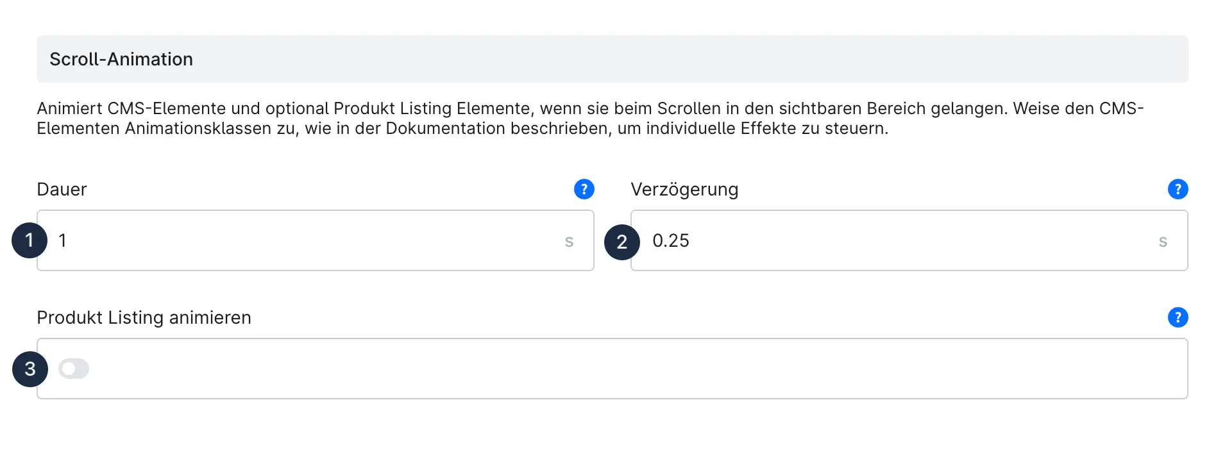Click the 0.25 value in Verzögerung
This screenshot has width=1225, height=450.
pyautogui.click(x=671, y=240)
